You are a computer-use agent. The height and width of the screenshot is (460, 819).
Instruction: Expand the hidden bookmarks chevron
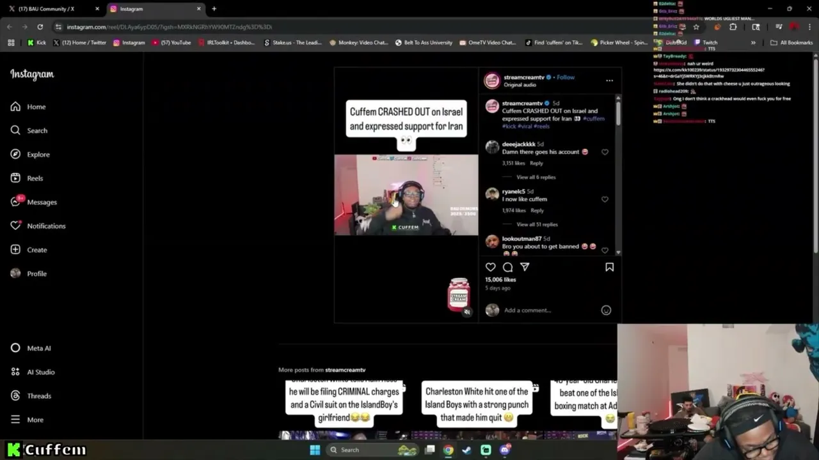[753, 43]
